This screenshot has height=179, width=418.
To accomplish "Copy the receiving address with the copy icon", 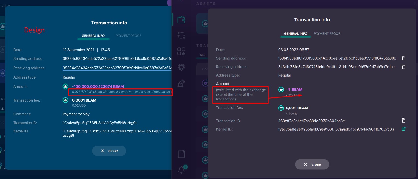I will point(403,66).
